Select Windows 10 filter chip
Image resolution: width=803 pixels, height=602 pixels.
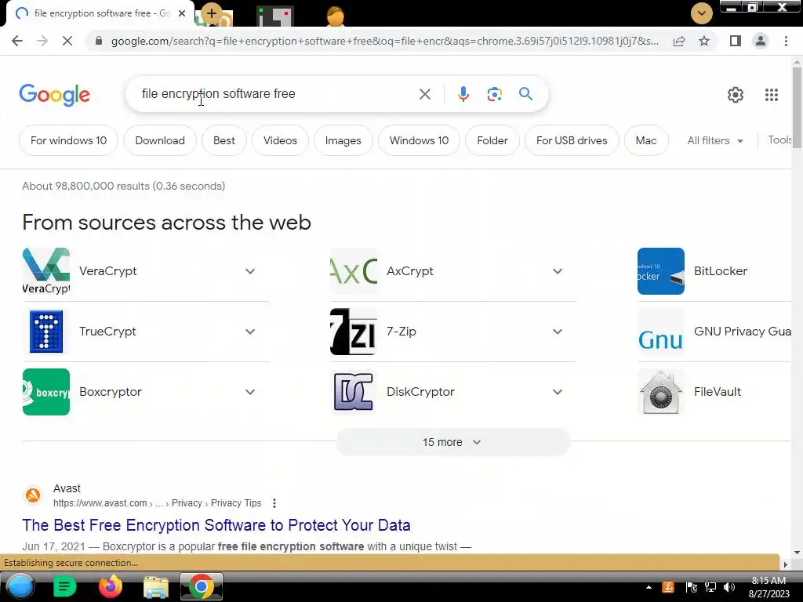pos(419,141)
